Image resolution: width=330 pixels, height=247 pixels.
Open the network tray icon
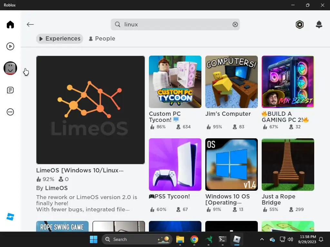[x=282, y=239]
